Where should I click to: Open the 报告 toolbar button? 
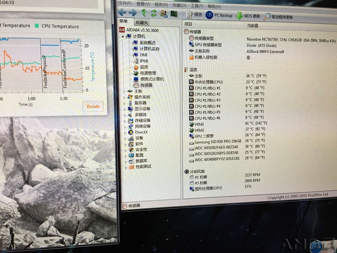tap(194, 14)
